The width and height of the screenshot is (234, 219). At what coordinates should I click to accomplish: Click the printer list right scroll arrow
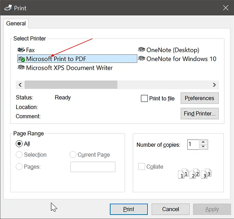tap(214, 85)
